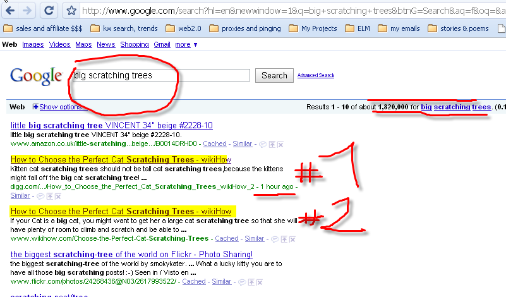Viewport: 506px width, 297px height.
Task: Click the bold 'Web' label in the top nav
Action: click(9, 44)
